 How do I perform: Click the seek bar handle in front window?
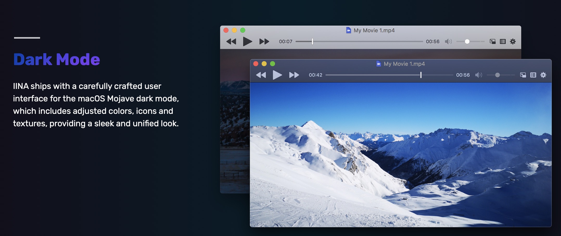(421, 75)
